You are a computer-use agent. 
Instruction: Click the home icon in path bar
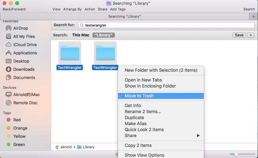pyautogui.click(x=57, y=147)
